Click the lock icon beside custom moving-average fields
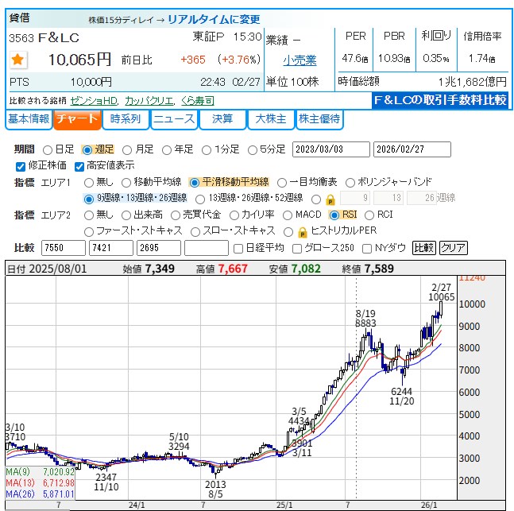This screenshot has height=511, width=514. click(329, 199)
